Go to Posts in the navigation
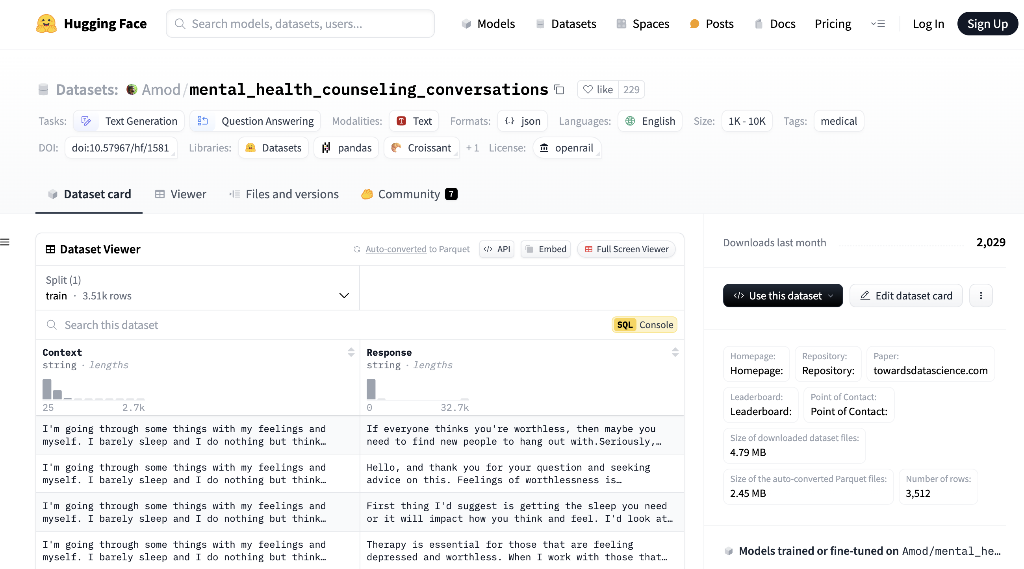This screenshot has width=1024, height=569. point(712,24)
